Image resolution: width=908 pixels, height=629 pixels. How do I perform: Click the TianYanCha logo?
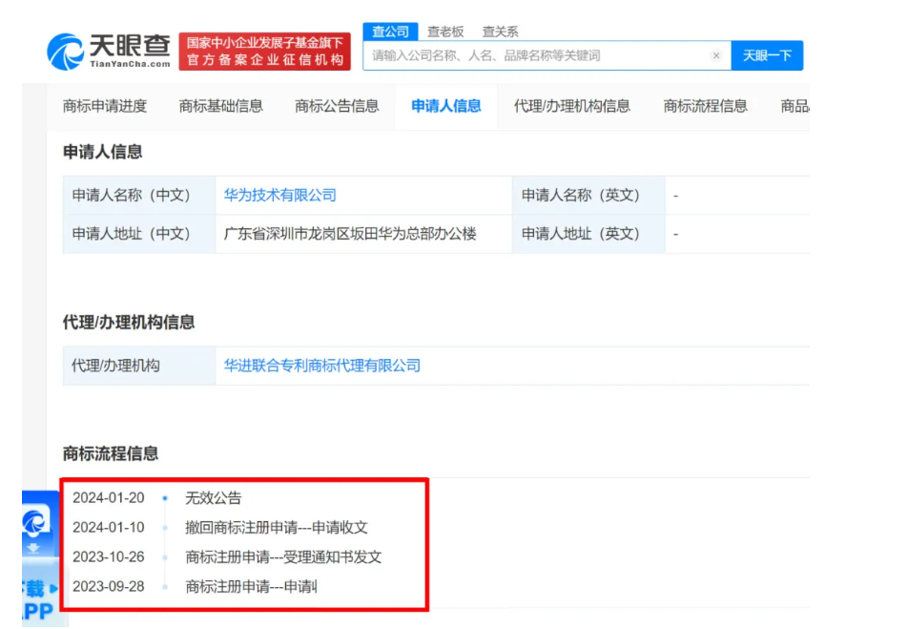pyautogui.click(x=109, y=52)
